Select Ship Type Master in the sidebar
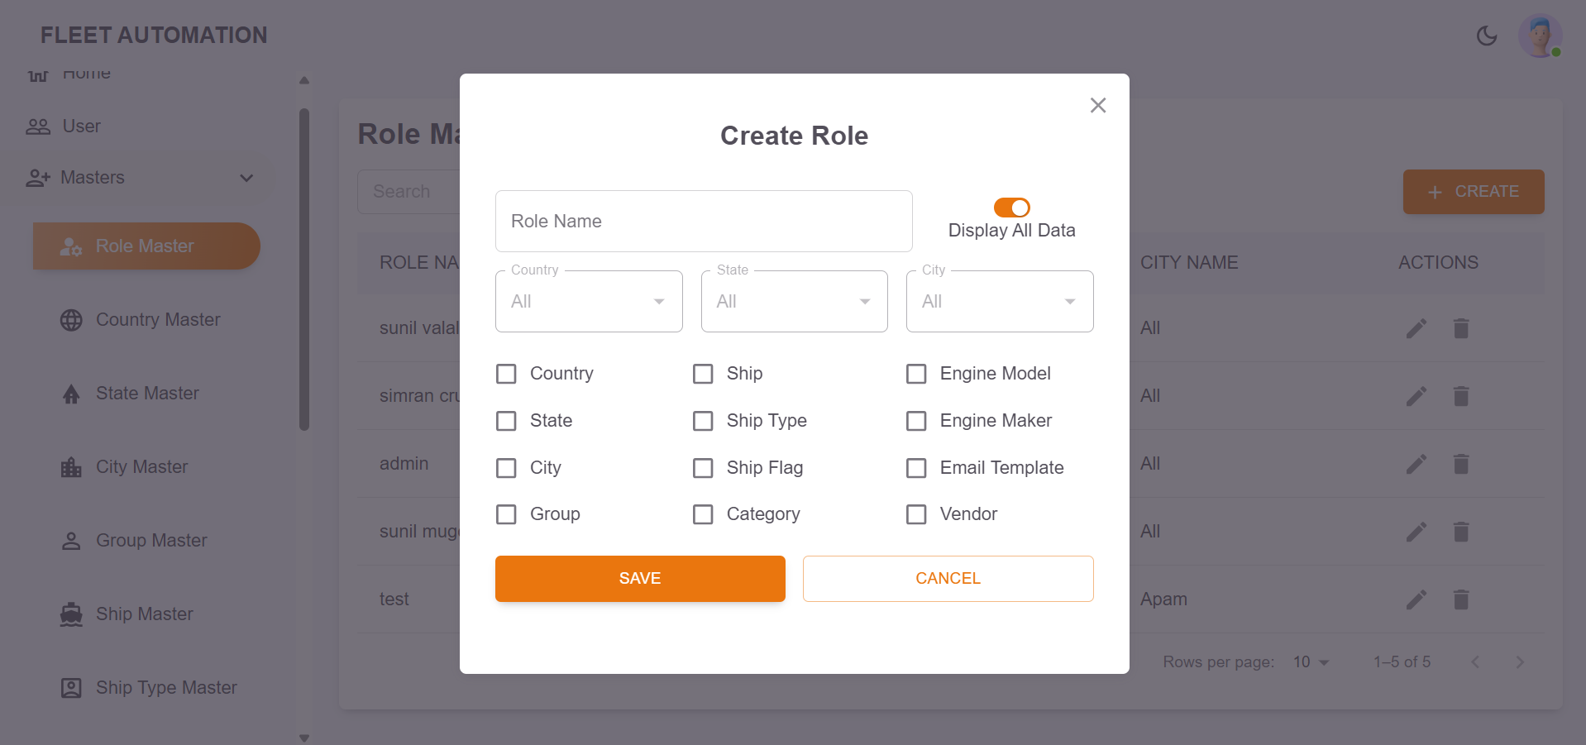 [x=166, y=687]
